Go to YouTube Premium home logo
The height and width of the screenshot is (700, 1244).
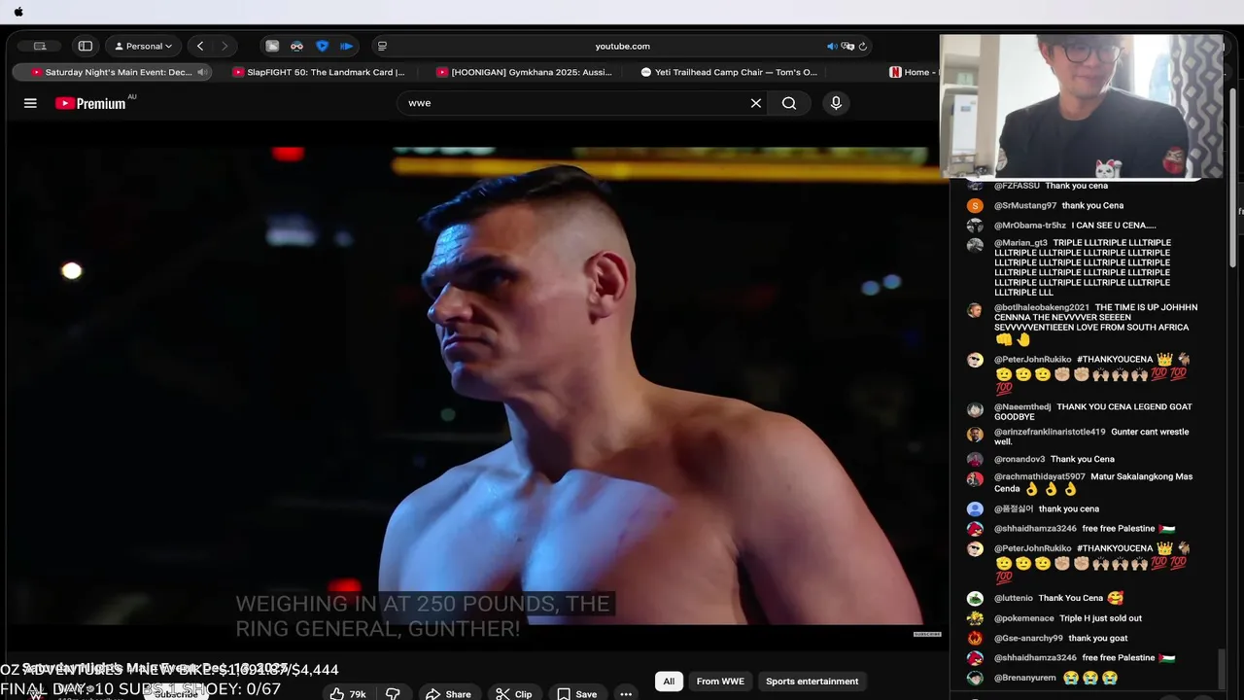point(94,103)
